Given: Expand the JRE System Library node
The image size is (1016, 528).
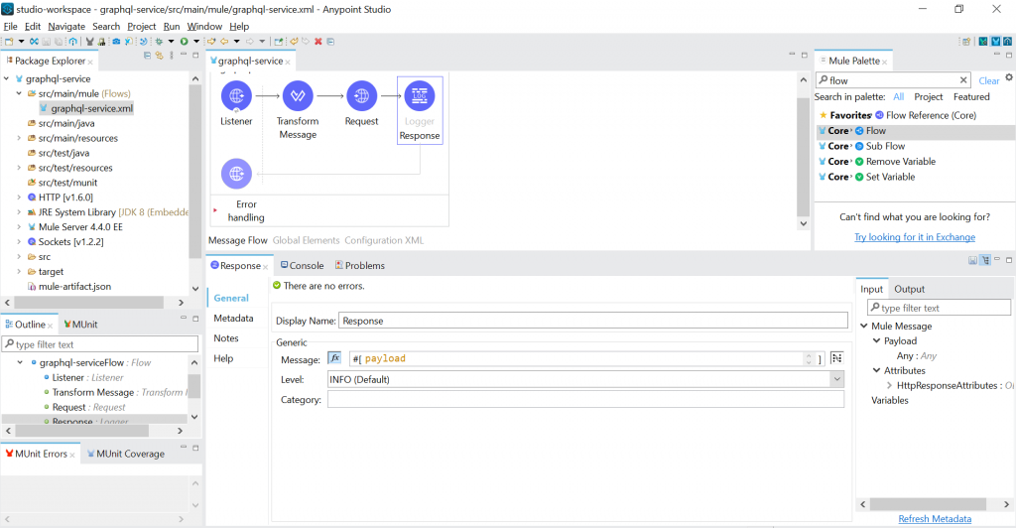Looking at the screenshot, I should click(x=19, y=211).
